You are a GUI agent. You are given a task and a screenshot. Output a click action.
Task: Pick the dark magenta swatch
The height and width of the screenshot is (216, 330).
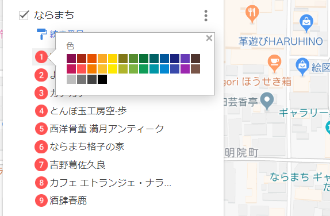point(71,59)
